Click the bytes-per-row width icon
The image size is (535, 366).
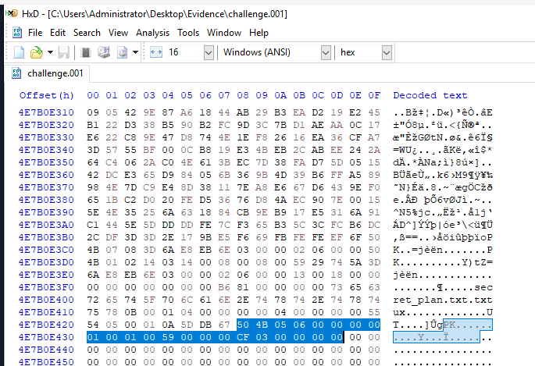(156, 52)
